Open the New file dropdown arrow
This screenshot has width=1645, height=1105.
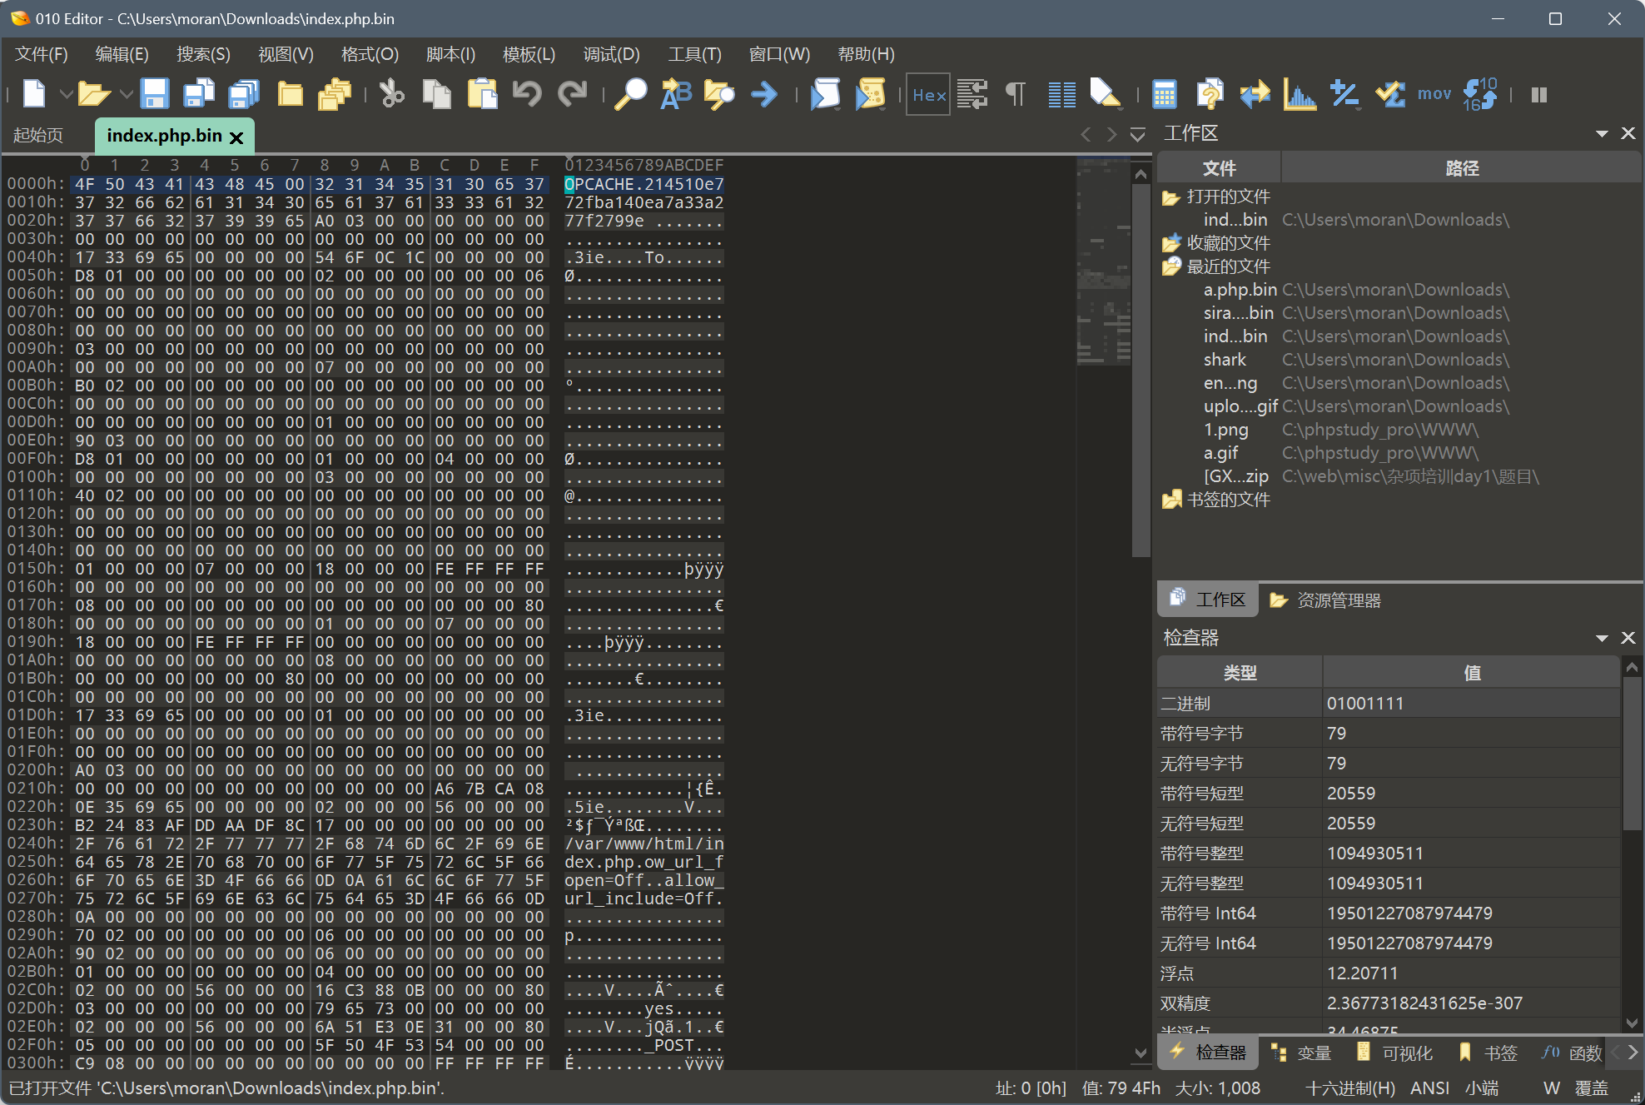tap(65, 95)
